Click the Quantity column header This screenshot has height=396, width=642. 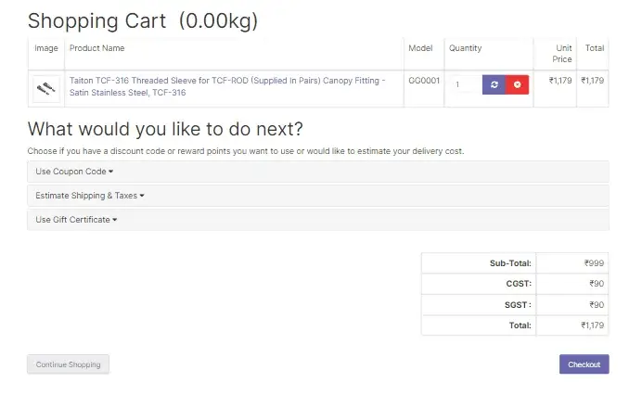(x=465, y=48)
